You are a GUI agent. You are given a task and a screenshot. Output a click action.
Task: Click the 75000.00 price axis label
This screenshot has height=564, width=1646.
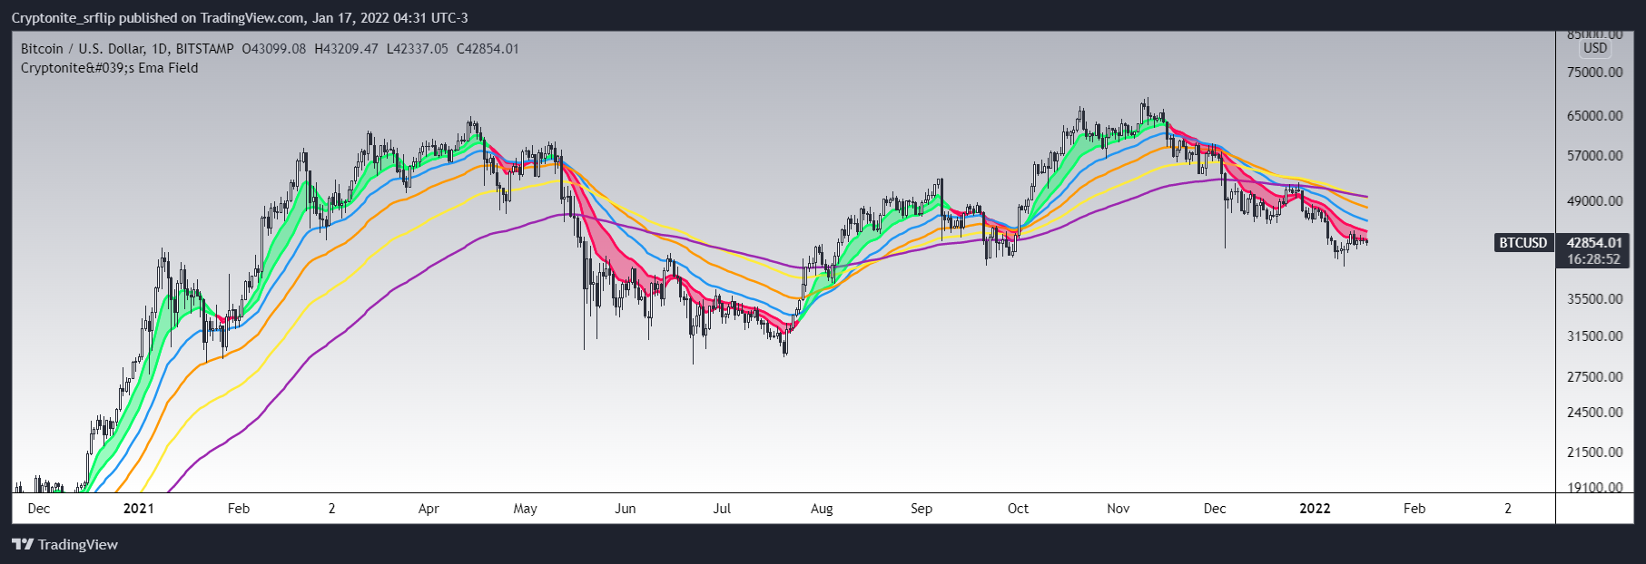1595,73
